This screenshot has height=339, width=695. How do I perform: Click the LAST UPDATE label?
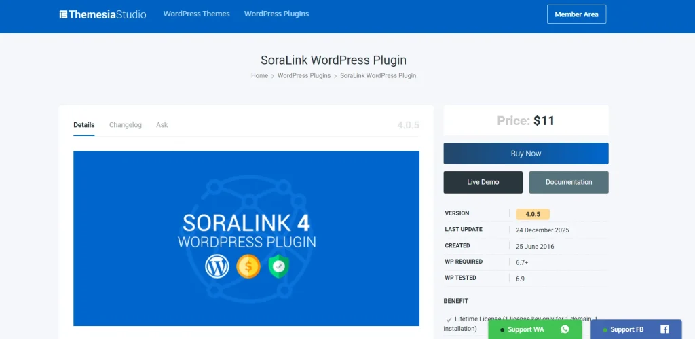click(464, 230)
